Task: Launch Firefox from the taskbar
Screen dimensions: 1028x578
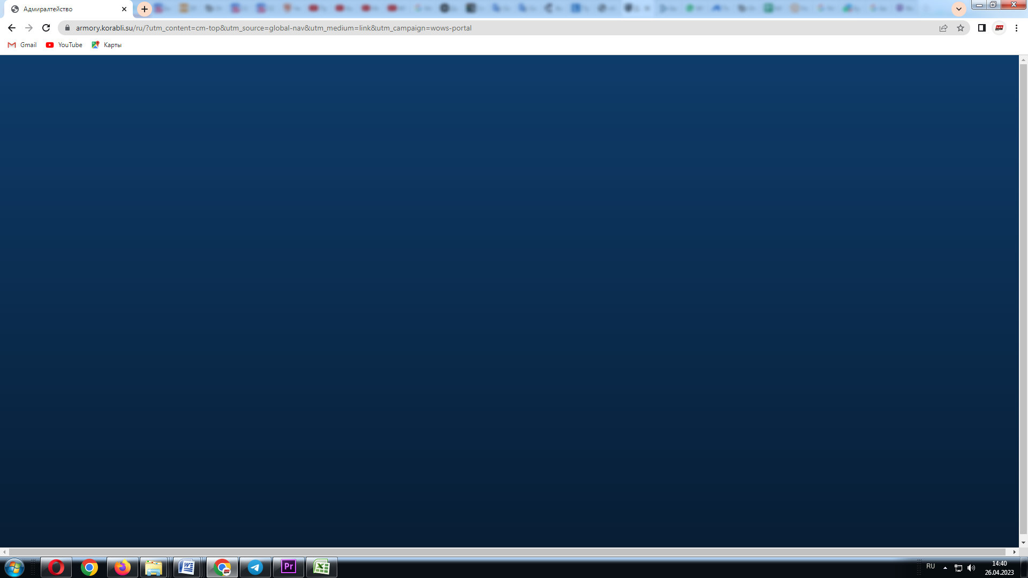Action: tap(123, 567)
